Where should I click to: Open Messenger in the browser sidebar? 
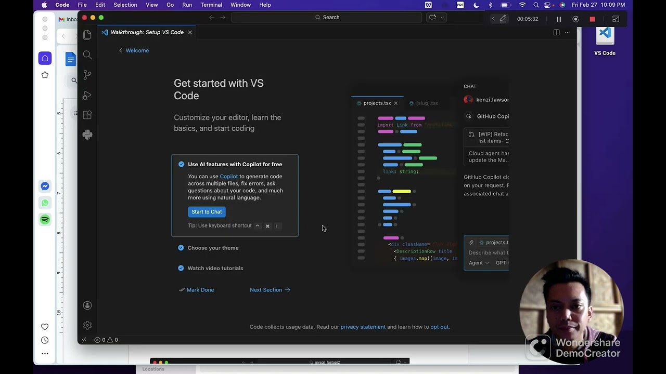coord(45,186)
